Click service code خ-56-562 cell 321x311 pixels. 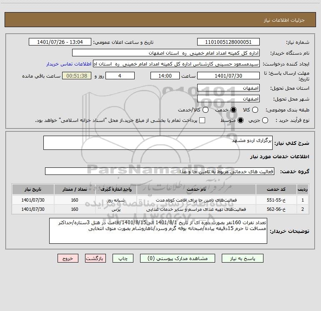276,209
